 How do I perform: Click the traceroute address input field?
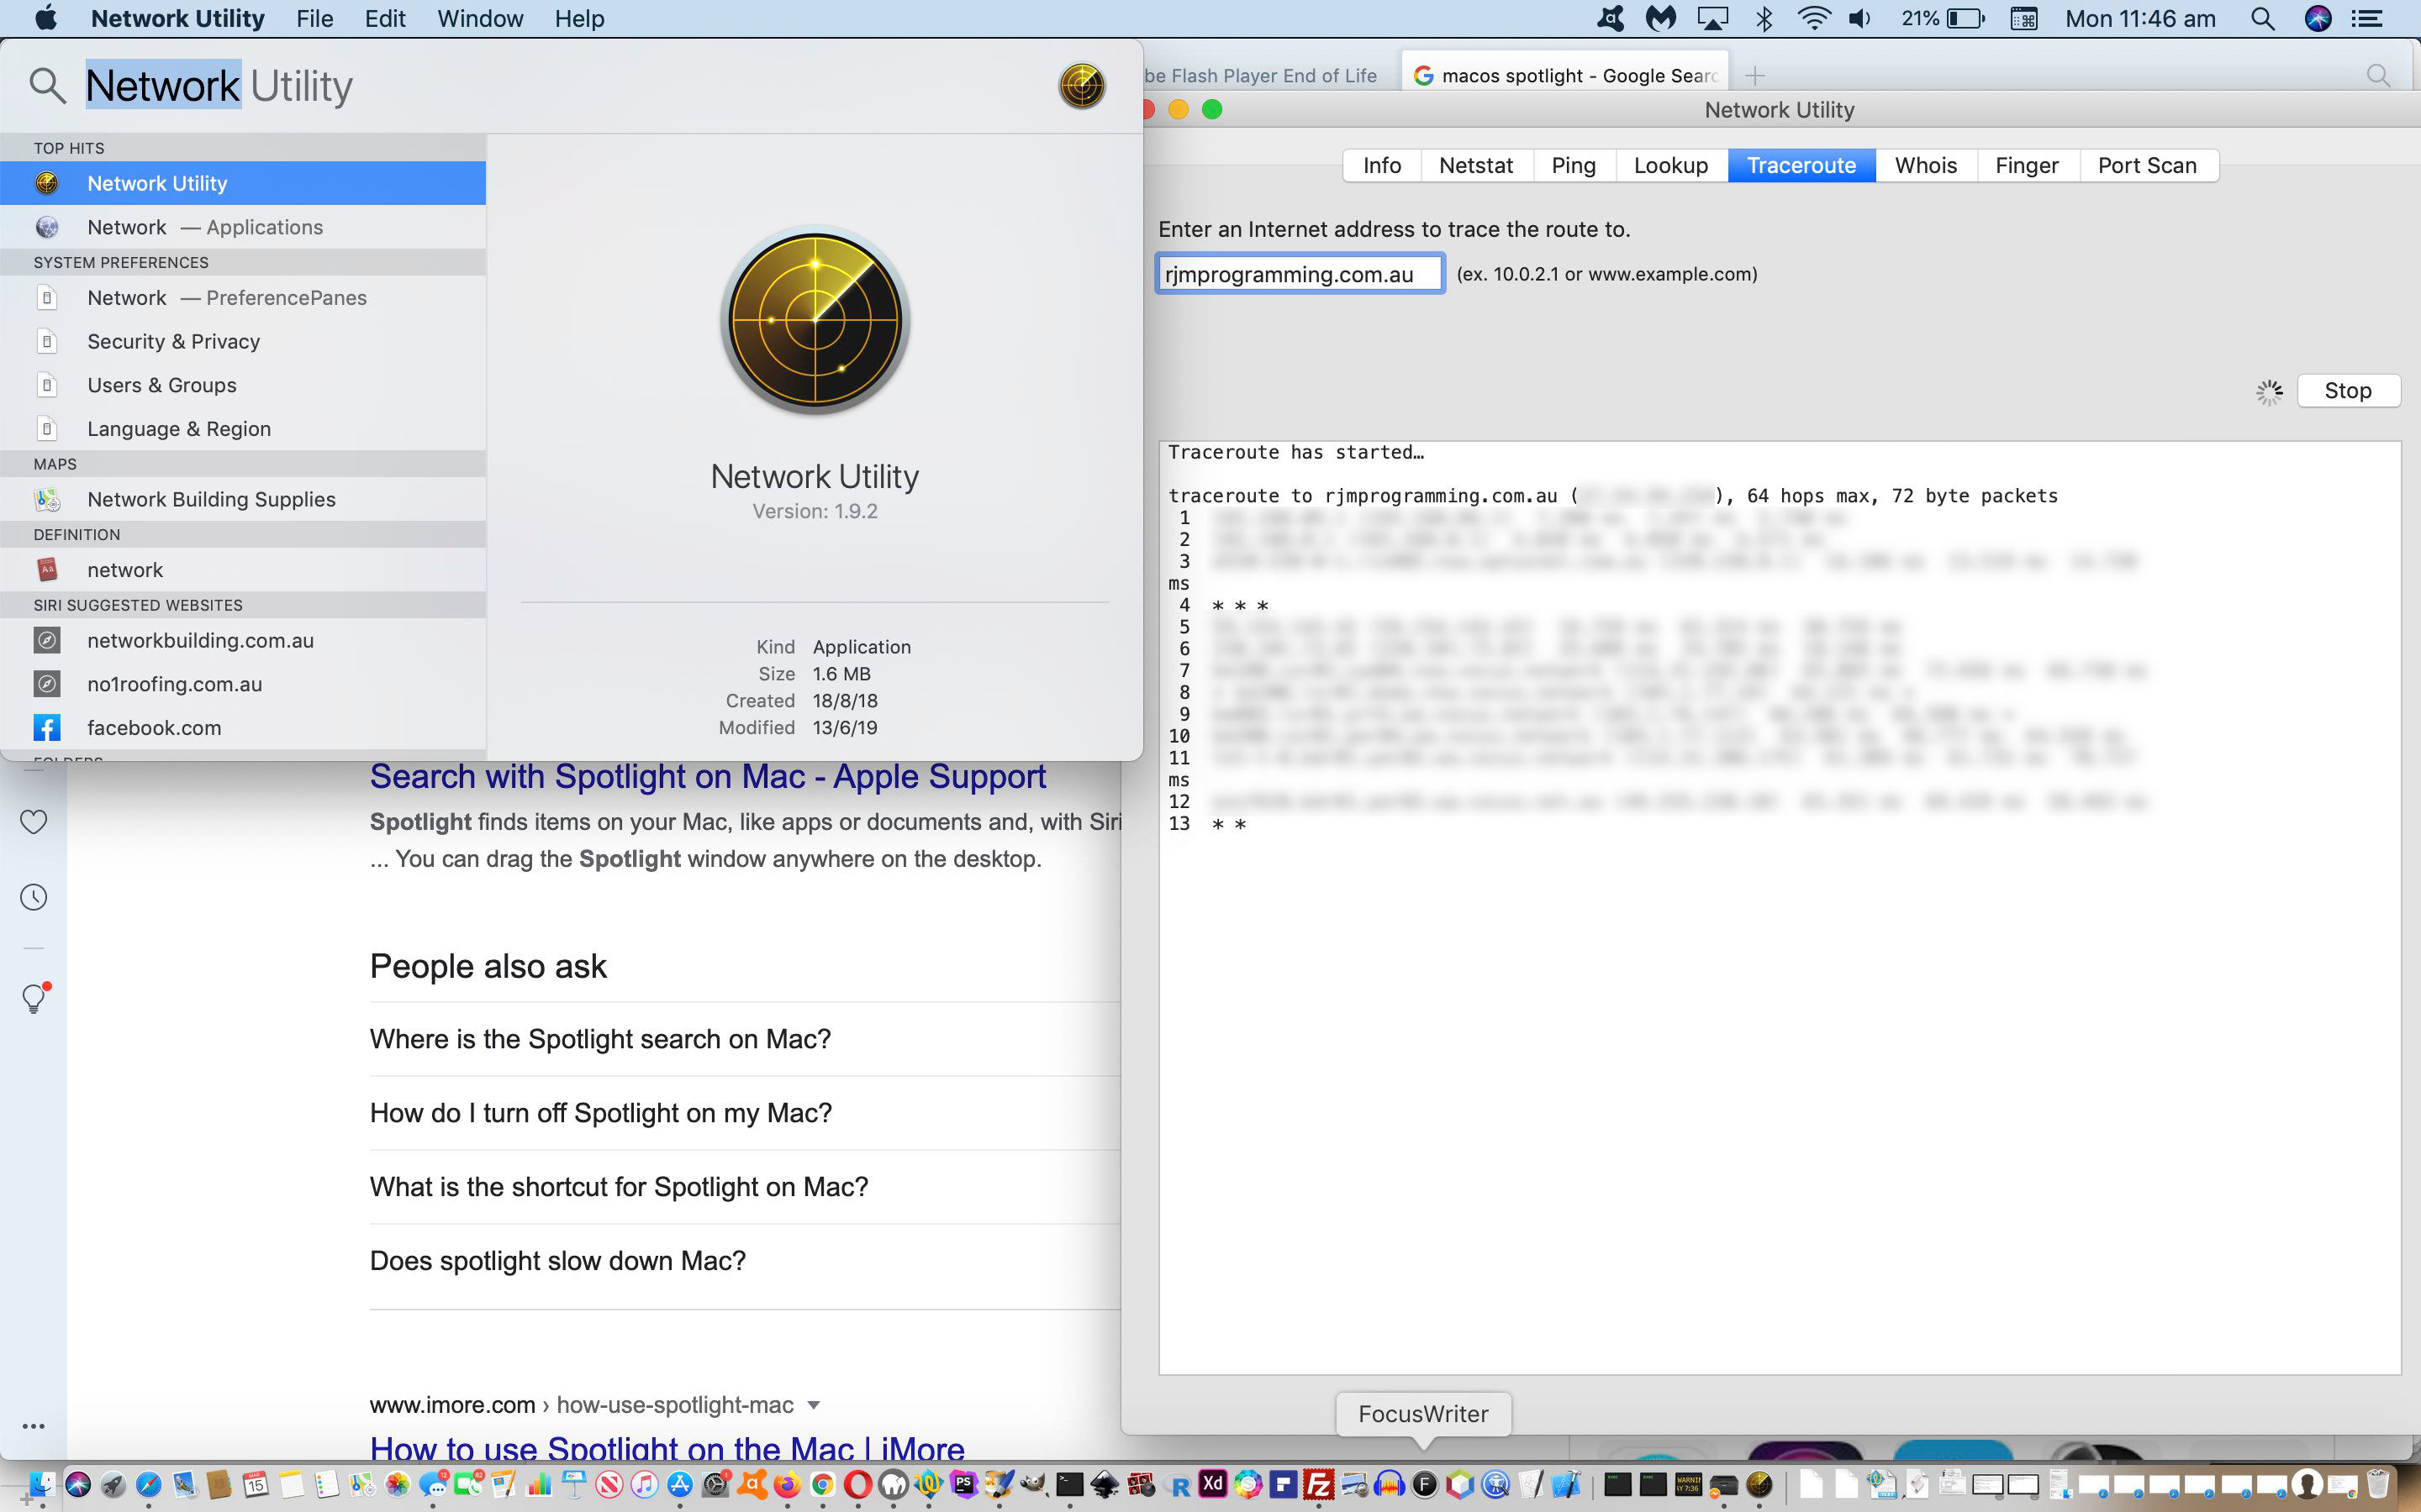point(1300,274)
